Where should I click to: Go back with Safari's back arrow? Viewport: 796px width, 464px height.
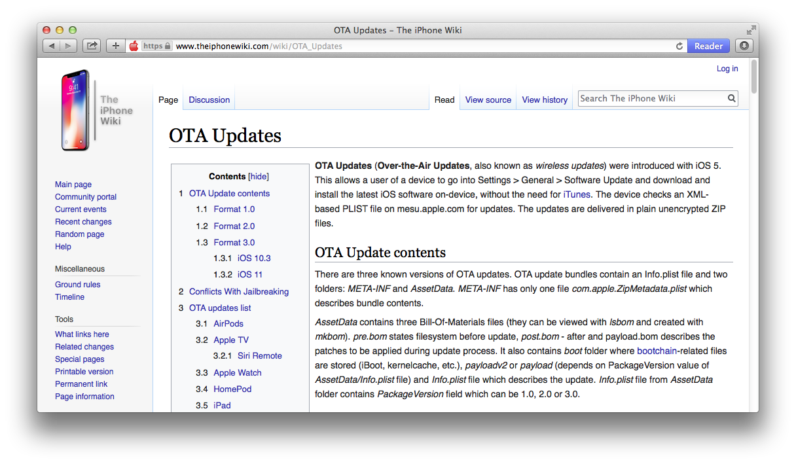click(52, 46)
